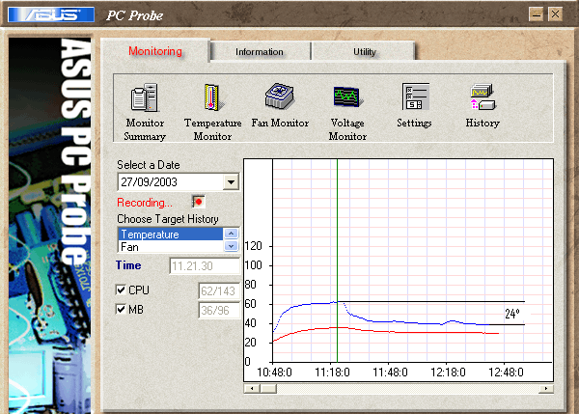The height and width of the screenshot is (414, 579).
Task: Click the CPU value field 62/143
Action: click(x=219, y=291)
